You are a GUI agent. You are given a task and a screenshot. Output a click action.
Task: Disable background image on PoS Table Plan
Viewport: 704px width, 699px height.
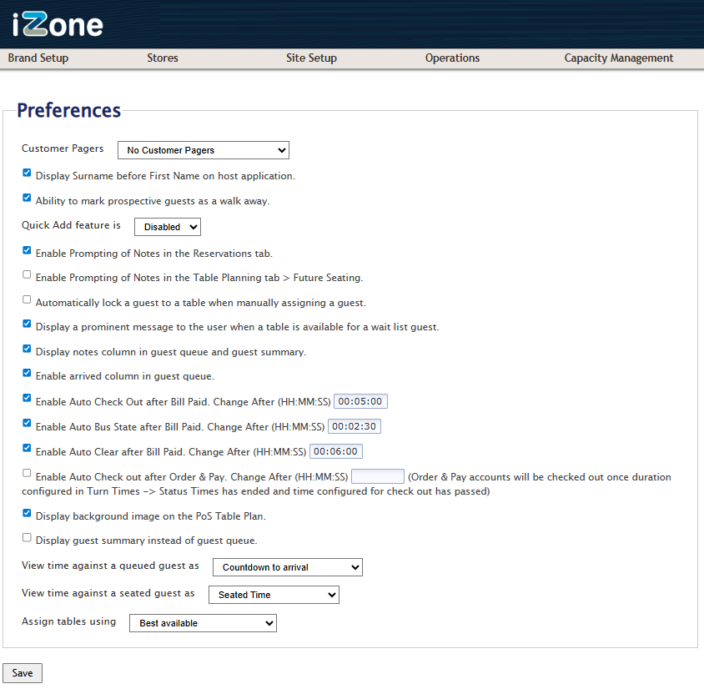tap(28, 513)
